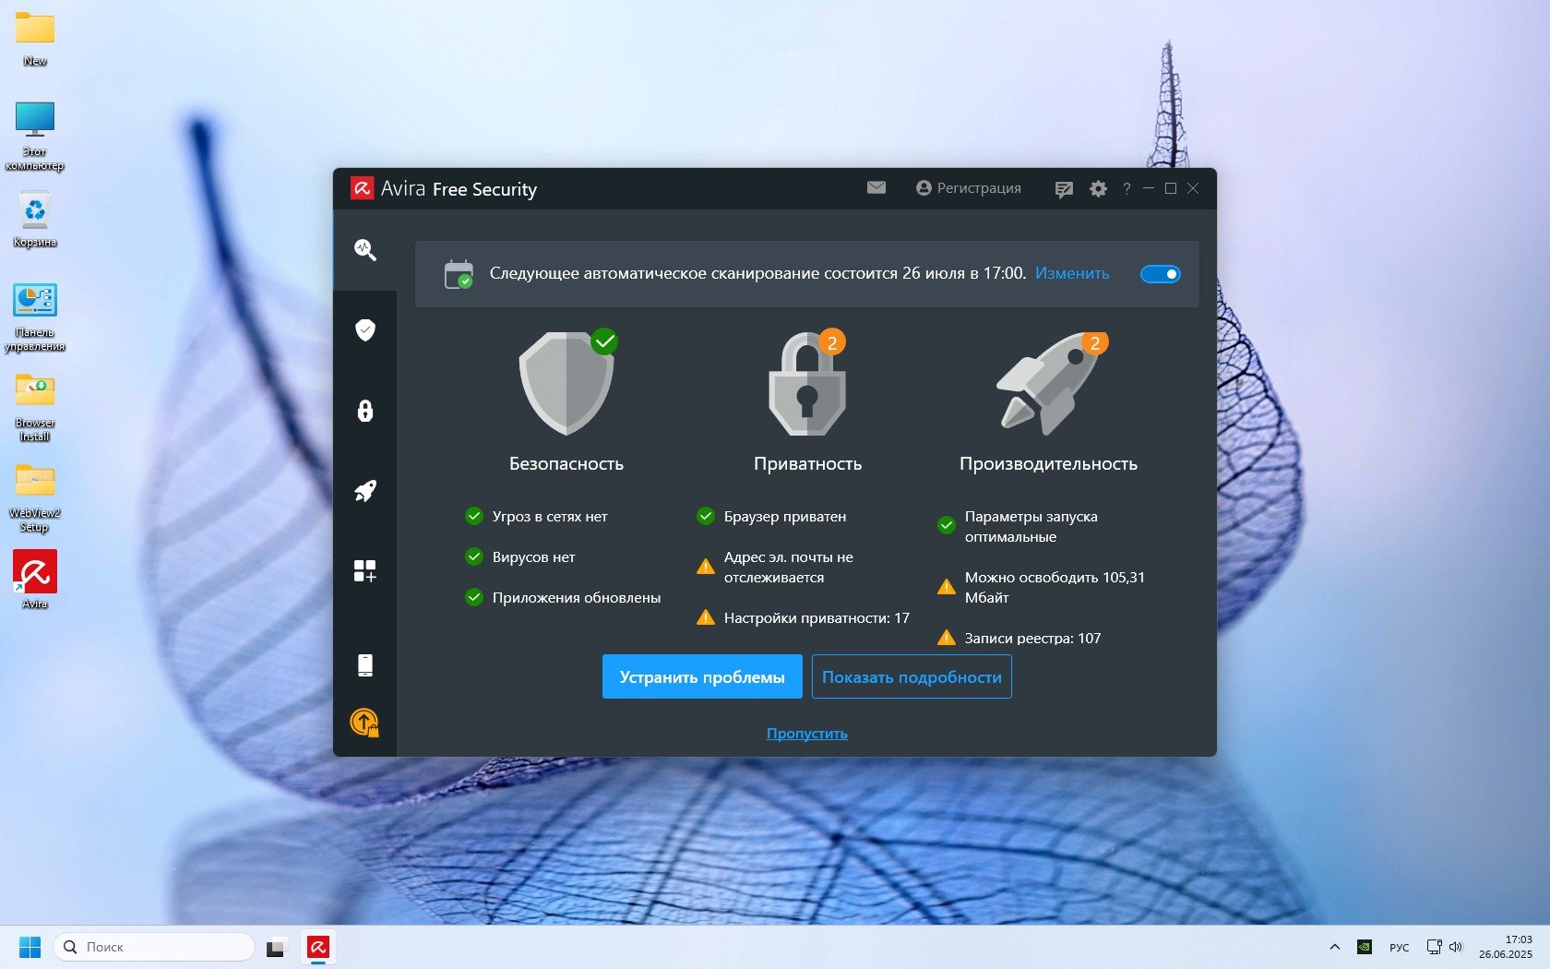Select the Browser Install desktop folder
The height and width of the screenshot is (969, 1550).
(x=35, y=407)
